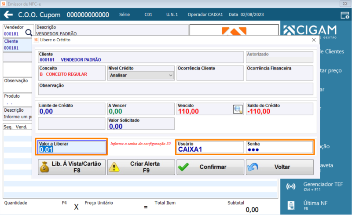Focus the Valor a Liberar field
This screenshot has width=352, height=215.
[x=72, y=147]
